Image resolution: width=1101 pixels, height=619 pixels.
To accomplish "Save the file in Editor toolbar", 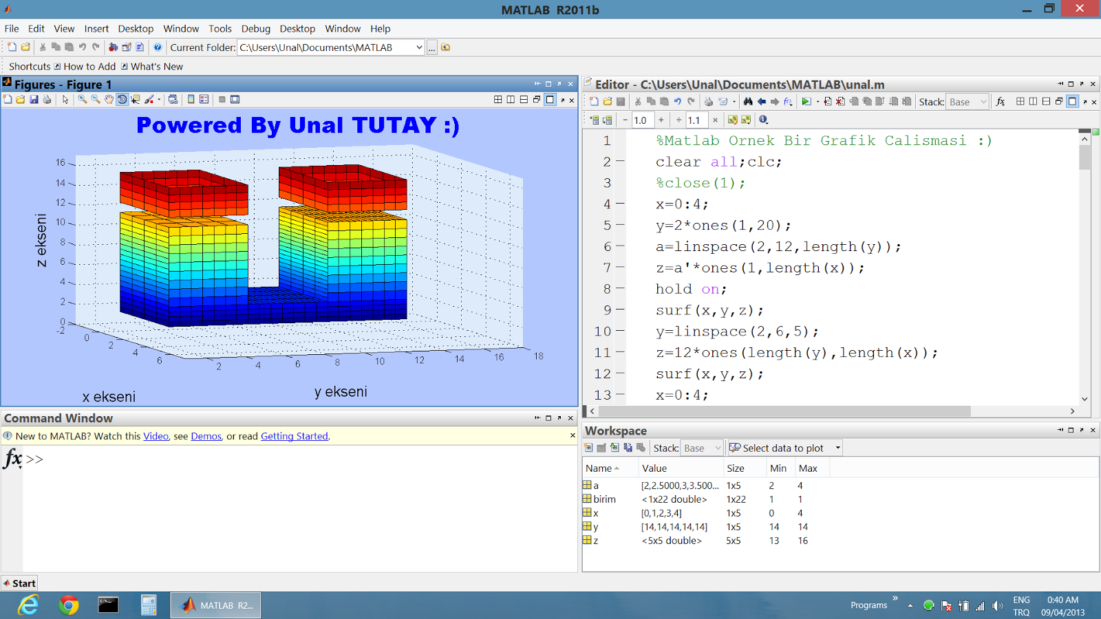I will coord(621,102).
